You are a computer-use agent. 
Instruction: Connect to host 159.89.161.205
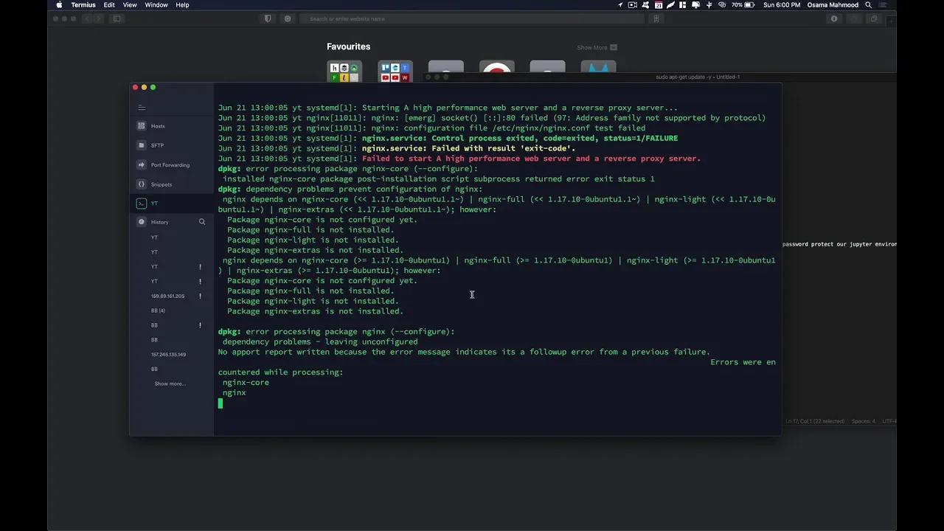(x=167, y=296)
